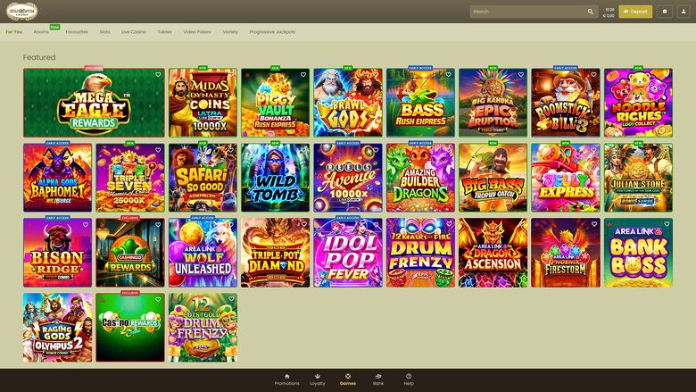Screen dimensions: 696x392
Task: Go to Live Casino tab
Action: tap(134, 32)
